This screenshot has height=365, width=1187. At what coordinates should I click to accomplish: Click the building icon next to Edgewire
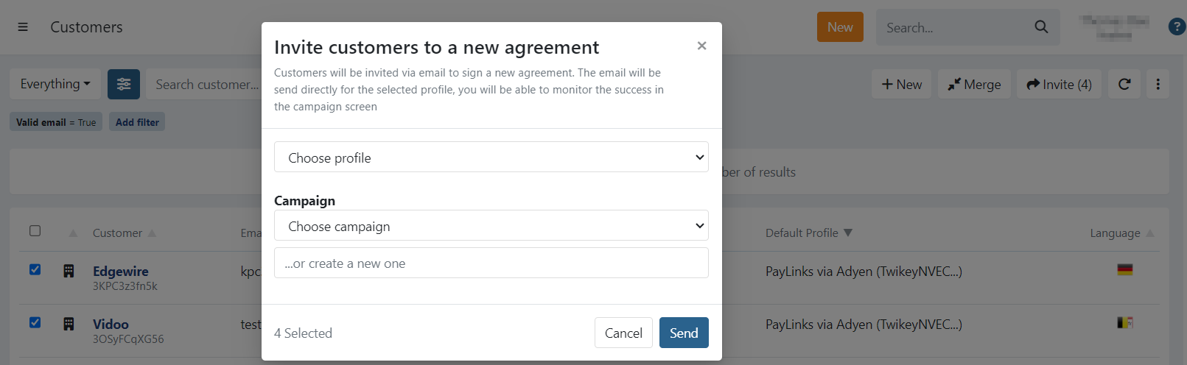69,271
